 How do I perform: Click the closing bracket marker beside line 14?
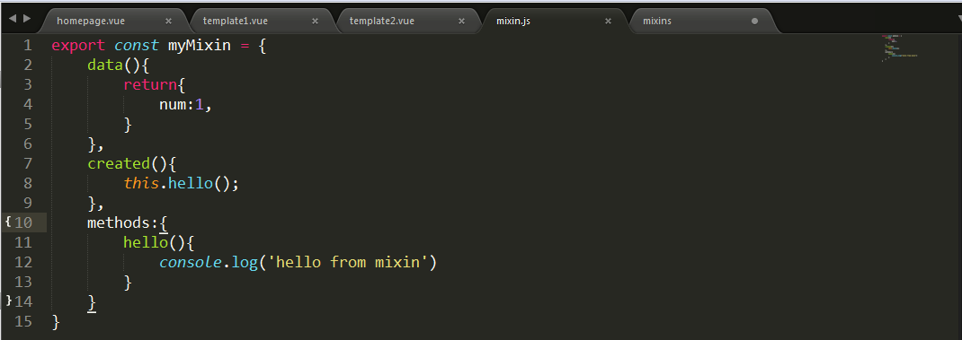[x=8, y=301]
